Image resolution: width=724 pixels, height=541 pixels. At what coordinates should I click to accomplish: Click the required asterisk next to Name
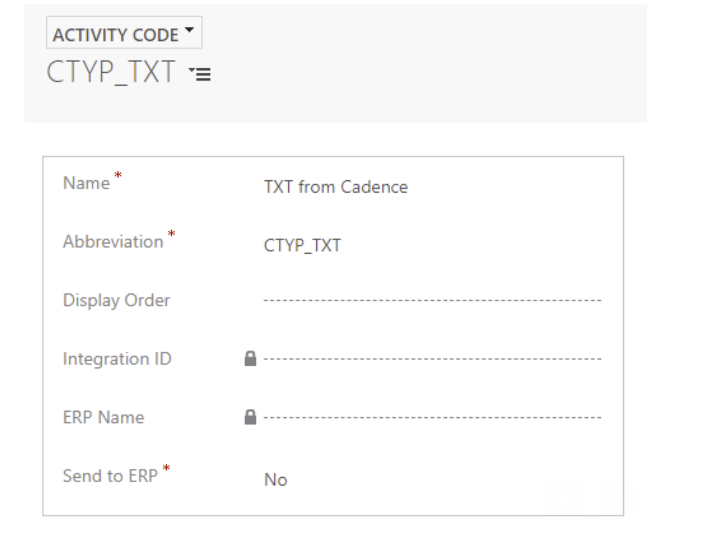coord(118,175)
